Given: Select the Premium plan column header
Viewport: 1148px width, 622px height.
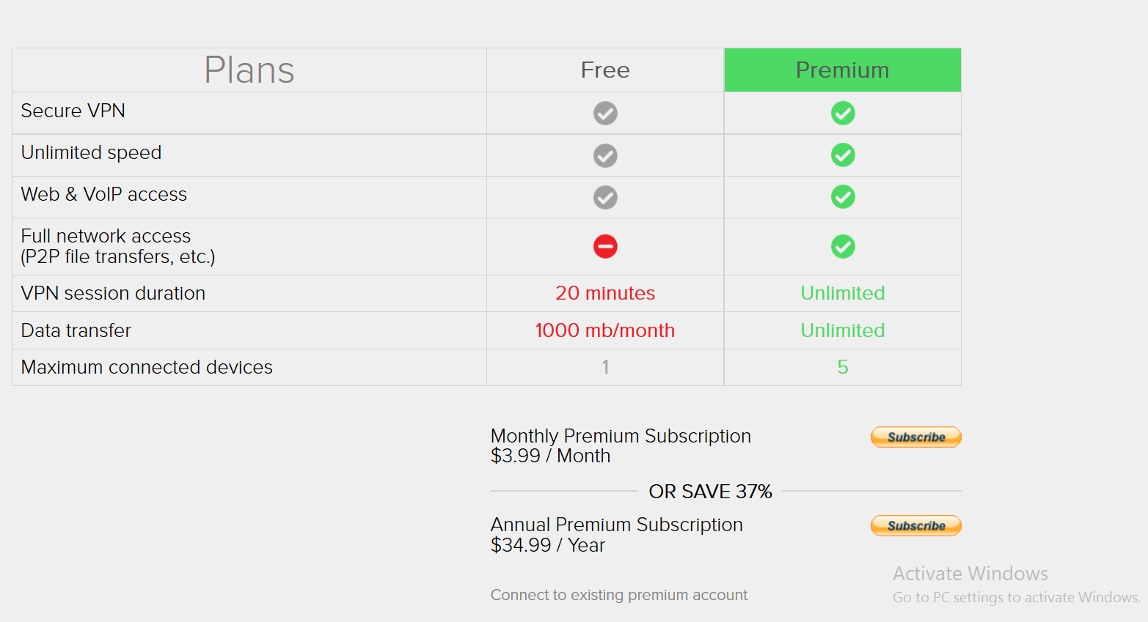Looking at the screenshot, I should [843, 70].
